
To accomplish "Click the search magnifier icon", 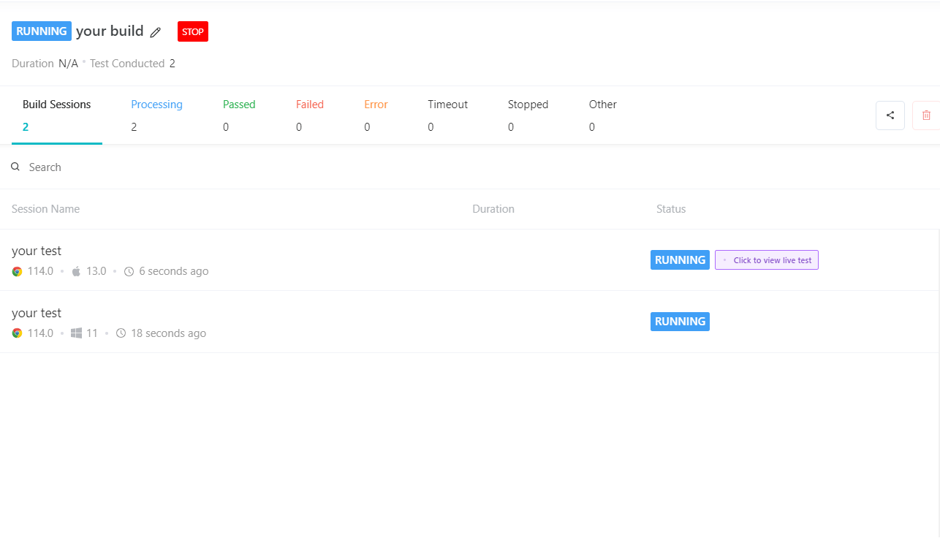I will coord(15,167).
